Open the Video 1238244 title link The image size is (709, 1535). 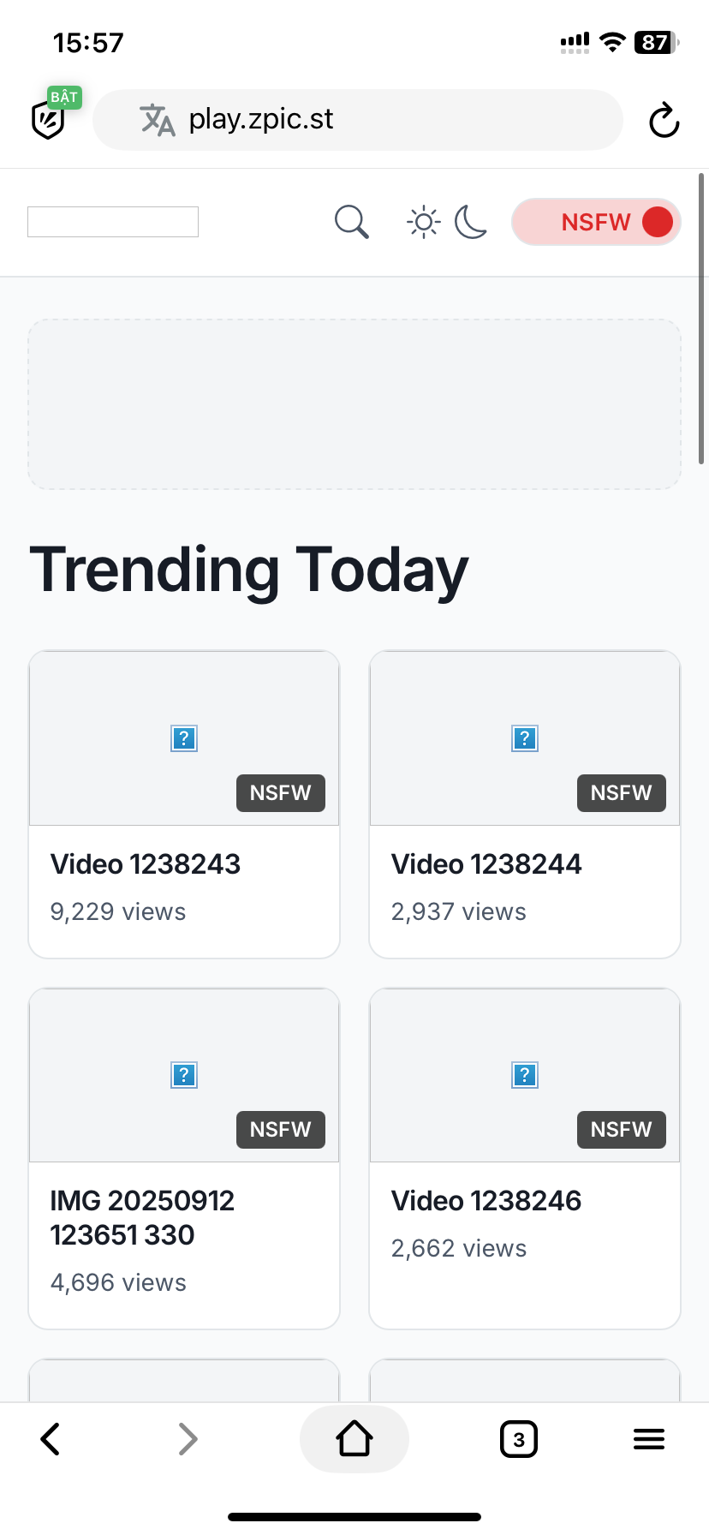[x=486, y=864]
